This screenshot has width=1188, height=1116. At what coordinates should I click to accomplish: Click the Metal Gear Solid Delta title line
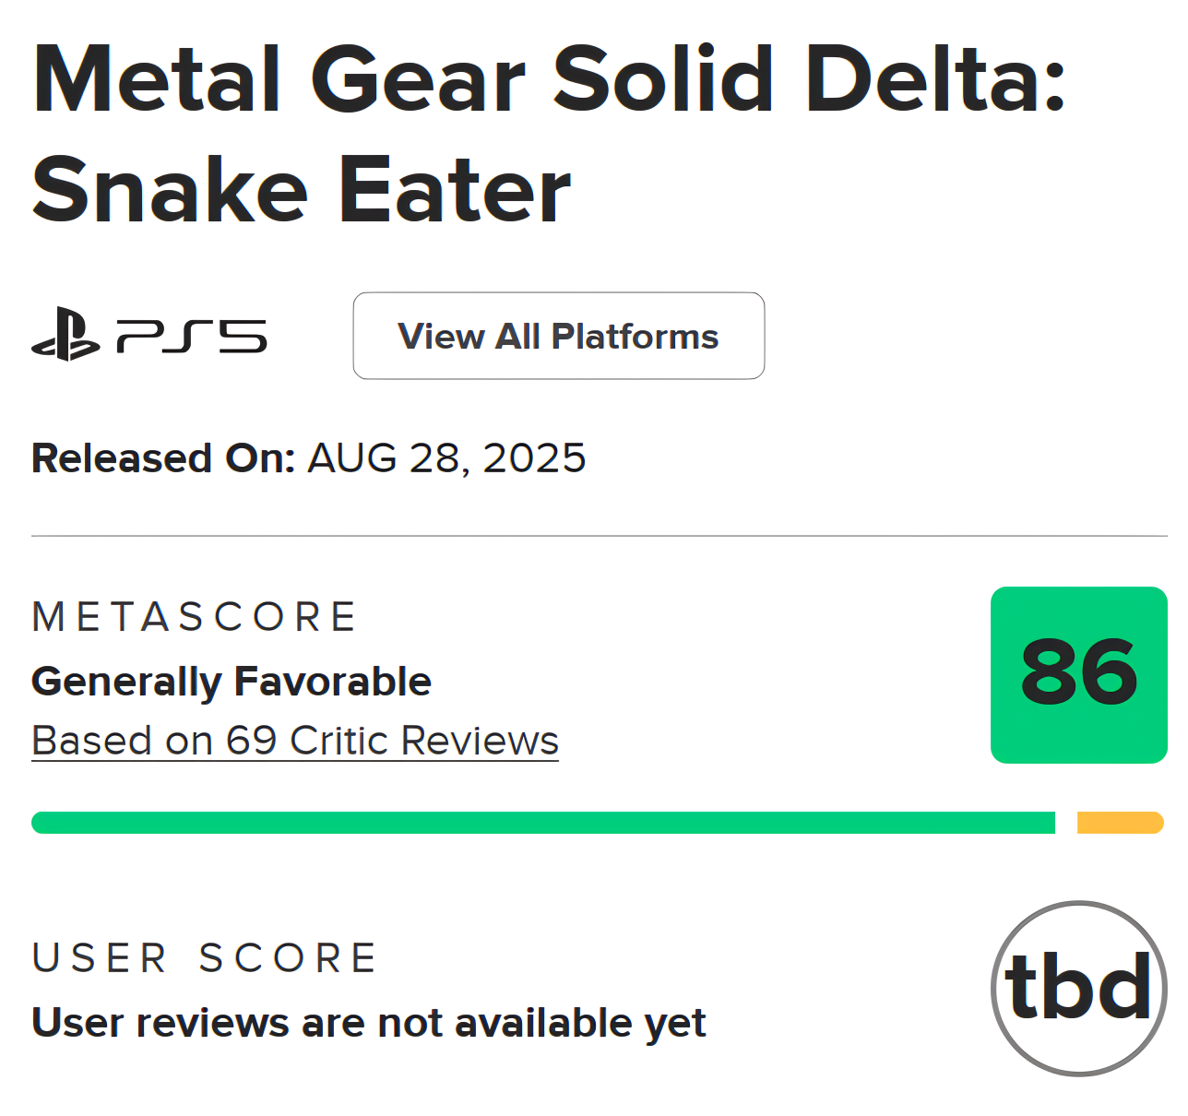coord(550,79)
